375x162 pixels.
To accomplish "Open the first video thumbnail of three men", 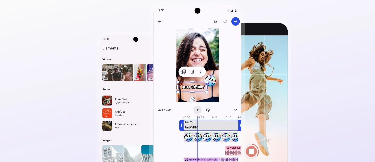I will pyautogui.click(x=118, y=73).
